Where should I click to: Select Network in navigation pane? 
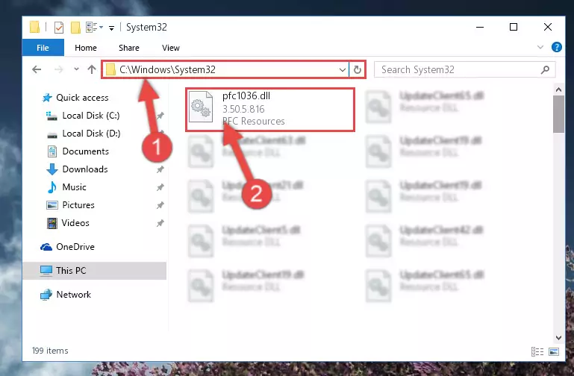73,295
